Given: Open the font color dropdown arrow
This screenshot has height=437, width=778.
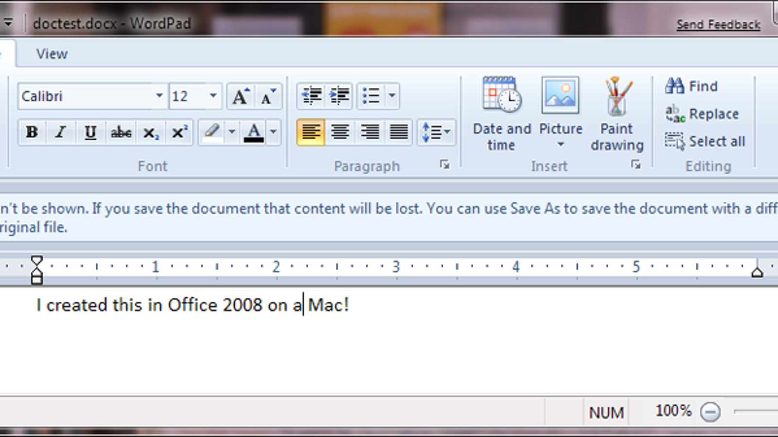Looking at the screenshot, I should [273, 132].
